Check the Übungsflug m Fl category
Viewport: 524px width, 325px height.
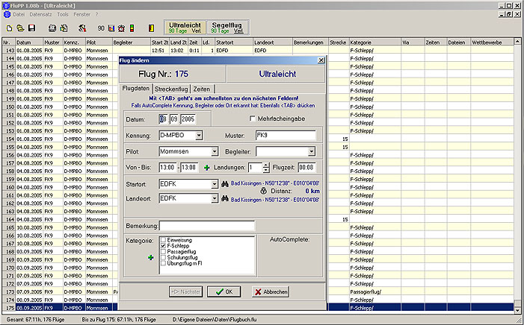tap(163, 263)
